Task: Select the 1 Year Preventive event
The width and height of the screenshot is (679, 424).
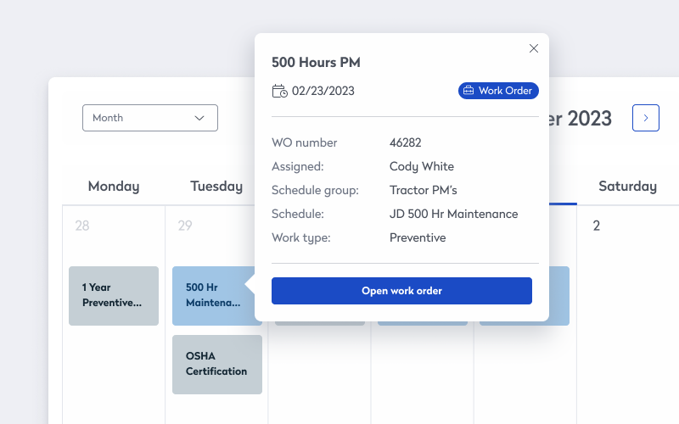Action: pyautogui.click(x=114, y=295)
